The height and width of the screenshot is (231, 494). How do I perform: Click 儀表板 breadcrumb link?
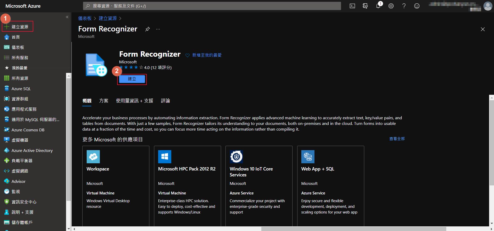pos(85,18)
